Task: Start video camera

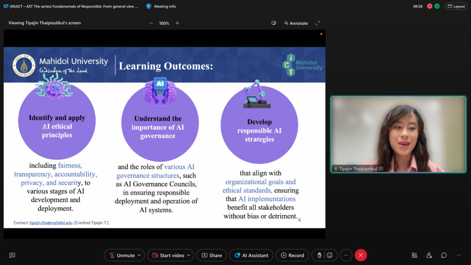Action: coord(168,255)
